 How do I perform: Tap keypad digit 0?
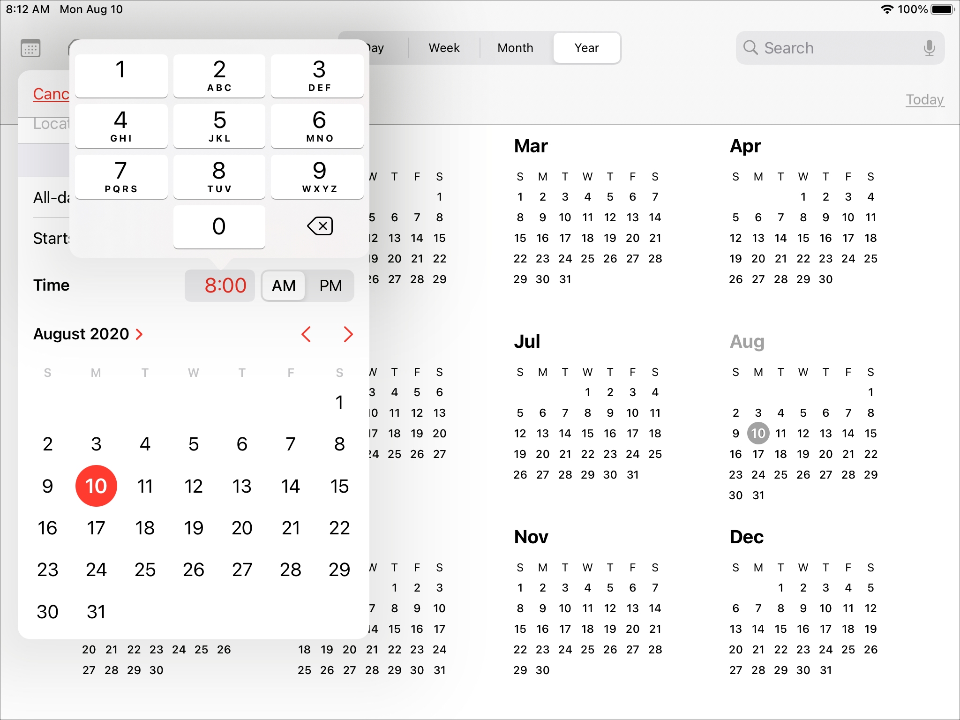tap(219, 227)
